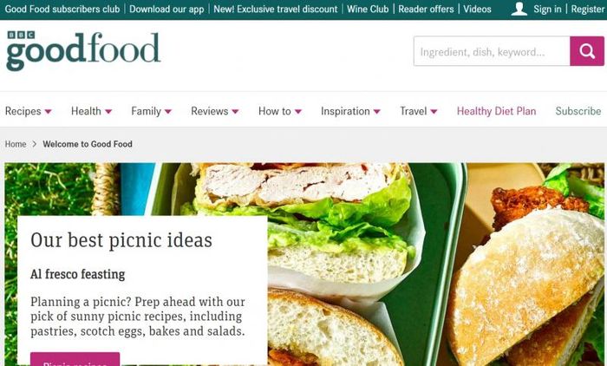Click the breadcrumb chevron after Home
This screenshot has height=366, width=607.
[x=35, y=144]
